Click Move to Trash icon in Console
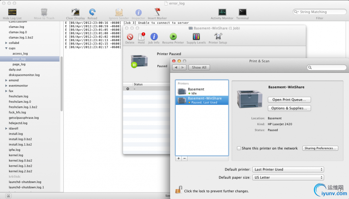Image resolution: width=349 pixels, height=199 pixels. point(44,12)
